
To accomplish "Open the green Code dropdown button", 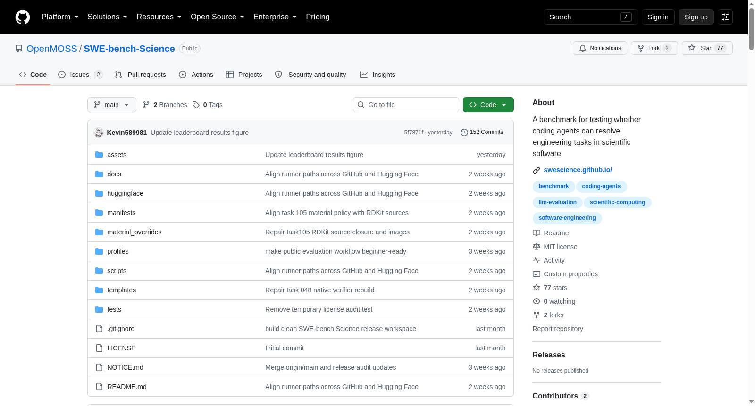I will click(488, 105).
